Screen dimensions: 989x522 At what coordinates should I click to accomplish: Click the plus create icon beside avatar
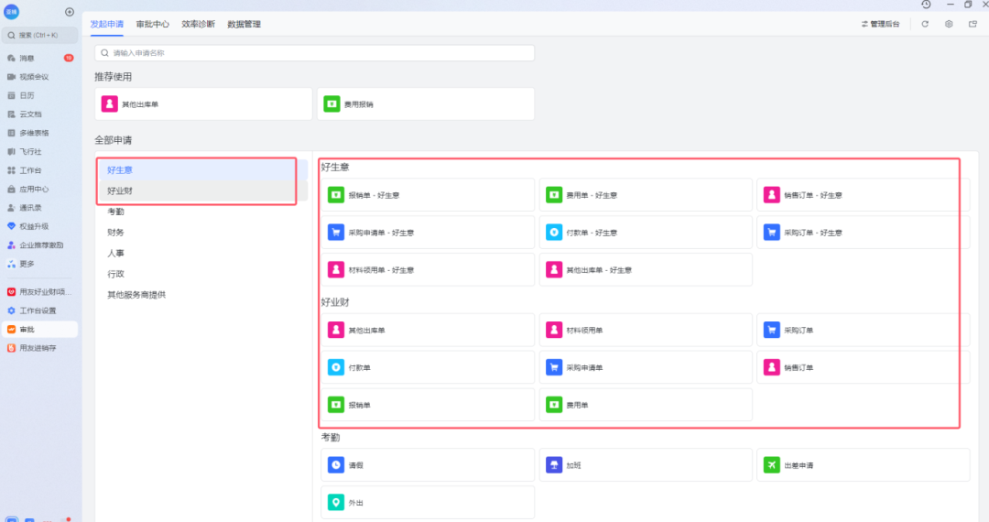coord(70,12)
